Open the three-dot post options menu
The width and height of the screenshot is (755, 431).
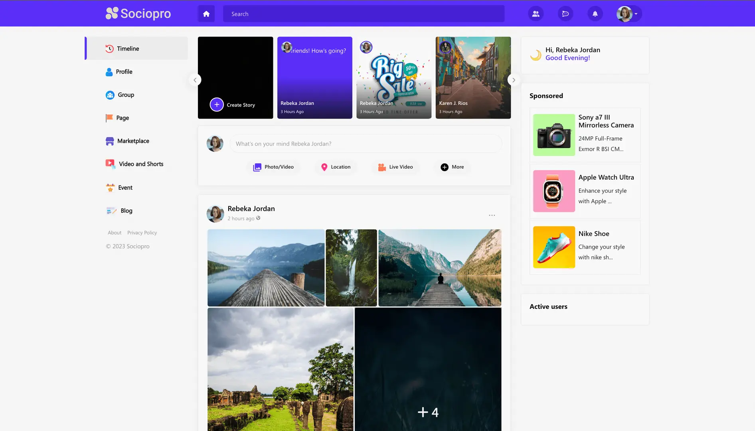[492, 215]
